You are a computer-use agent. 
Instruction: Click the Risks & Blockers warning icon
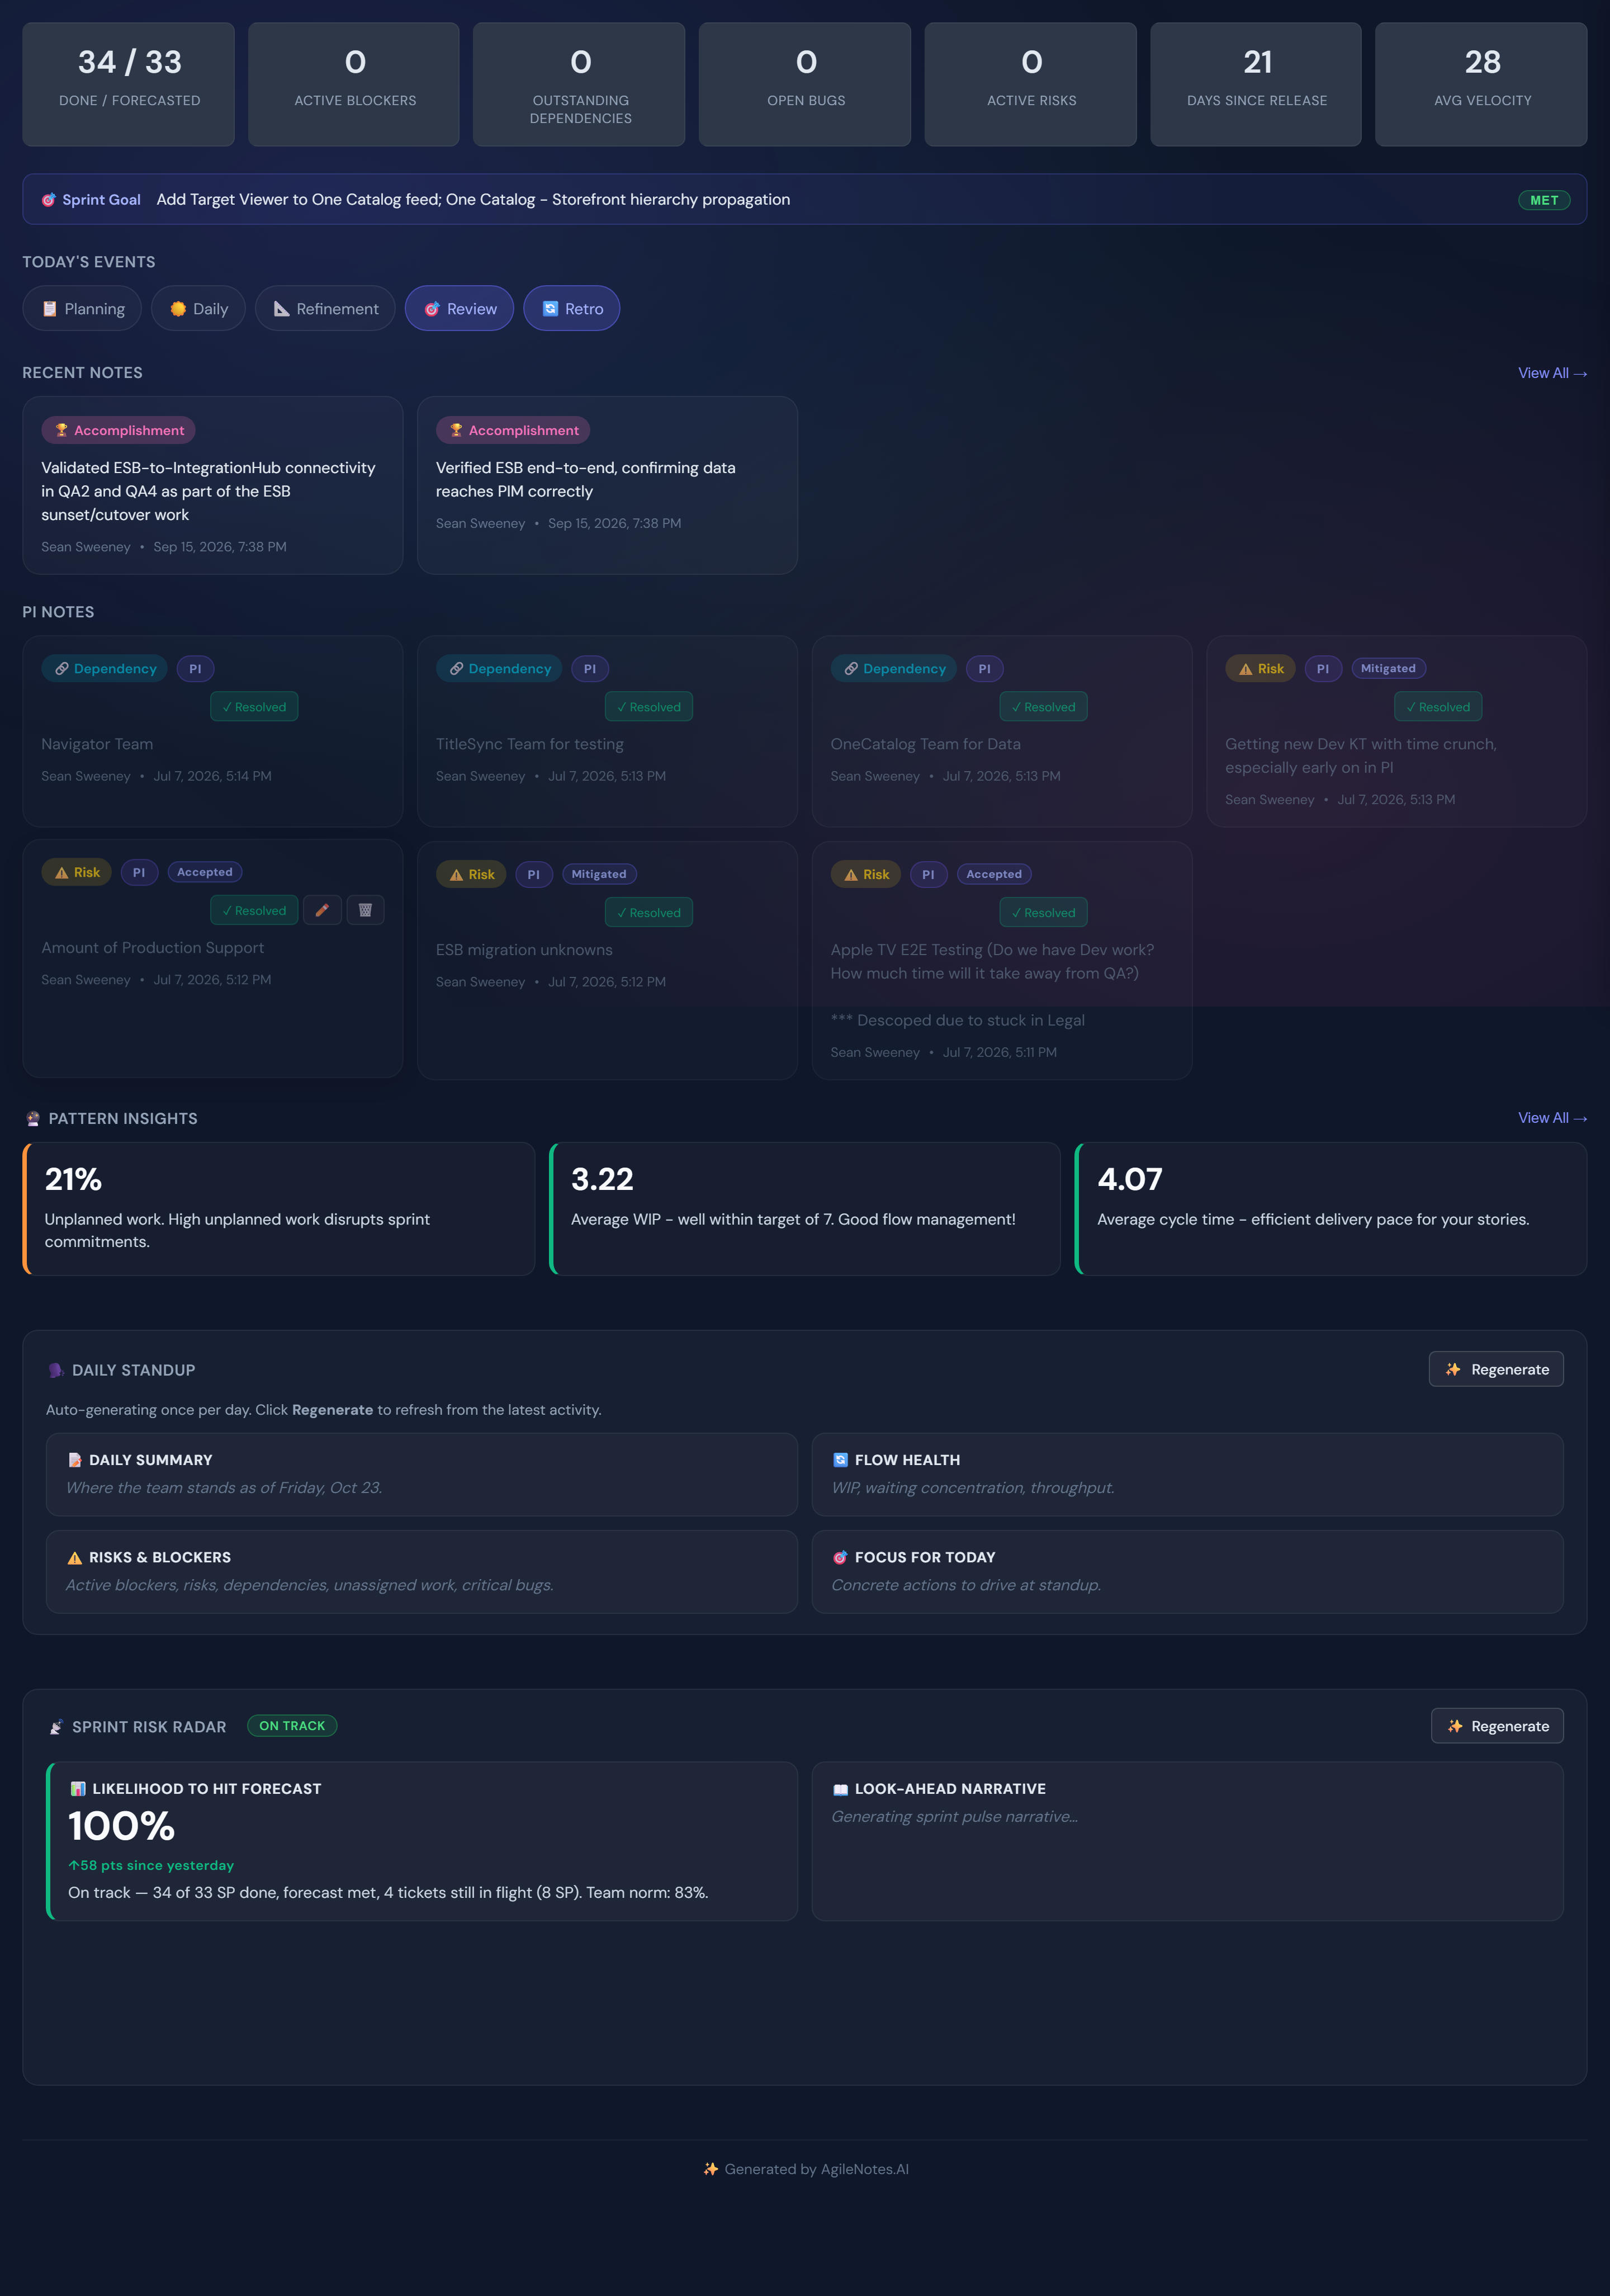74,1558
